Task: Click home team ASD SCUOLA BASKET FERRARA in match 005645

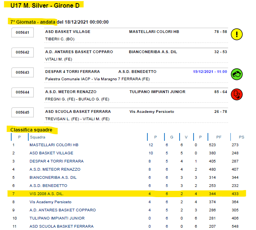Action: (x=78, y=112)
